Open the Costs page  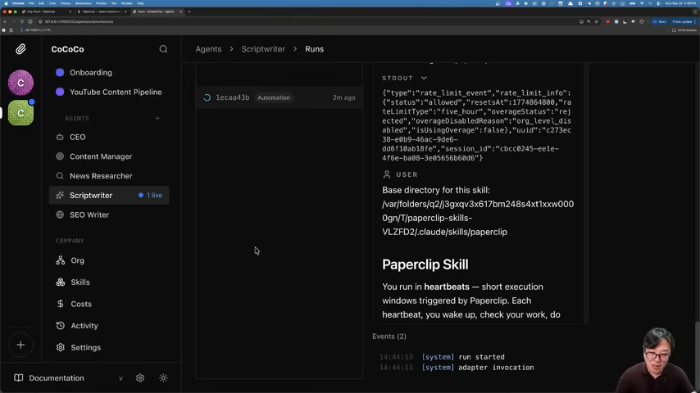[81, 304]
